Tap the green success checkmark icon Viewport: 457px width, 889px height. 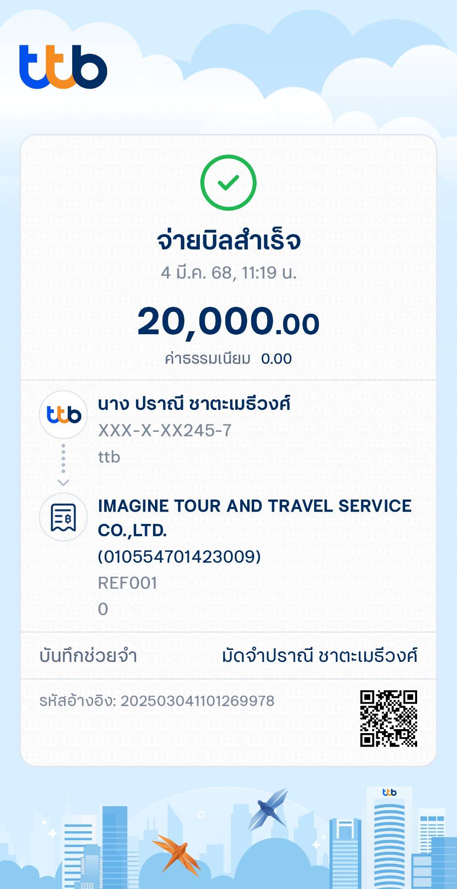pyautogui.click(x=228, y=183)
